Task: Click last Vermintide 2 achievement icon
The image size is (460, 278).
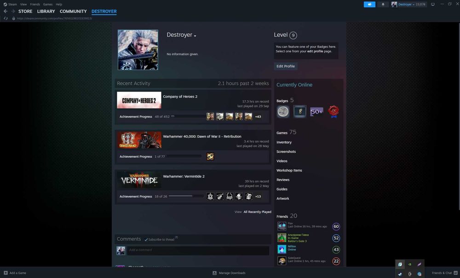Action: pyautogui.click(x=248, y=197)
